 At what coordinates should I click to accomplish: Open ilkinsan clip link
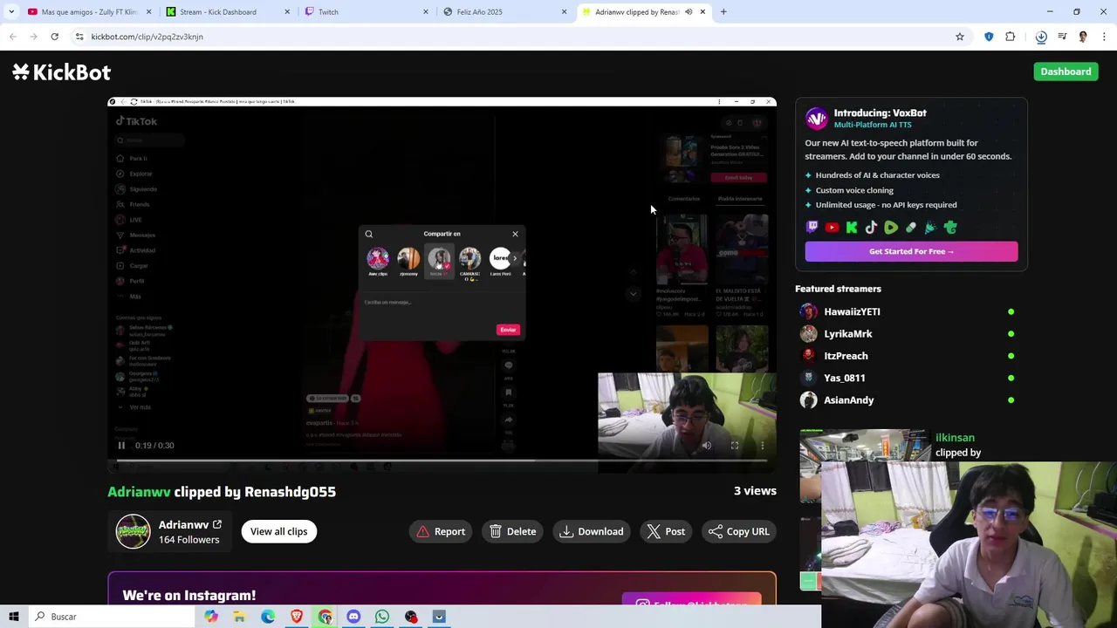[x=955, y=438]
